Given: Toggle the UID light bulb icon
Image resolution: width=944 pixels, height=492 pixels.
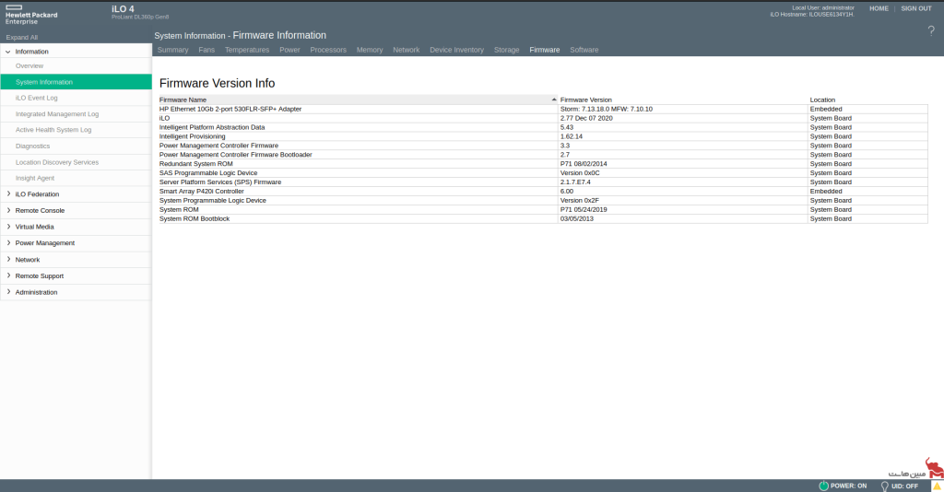Looking at the screenshot, I should pyautogui.click(x=884, y=486).
